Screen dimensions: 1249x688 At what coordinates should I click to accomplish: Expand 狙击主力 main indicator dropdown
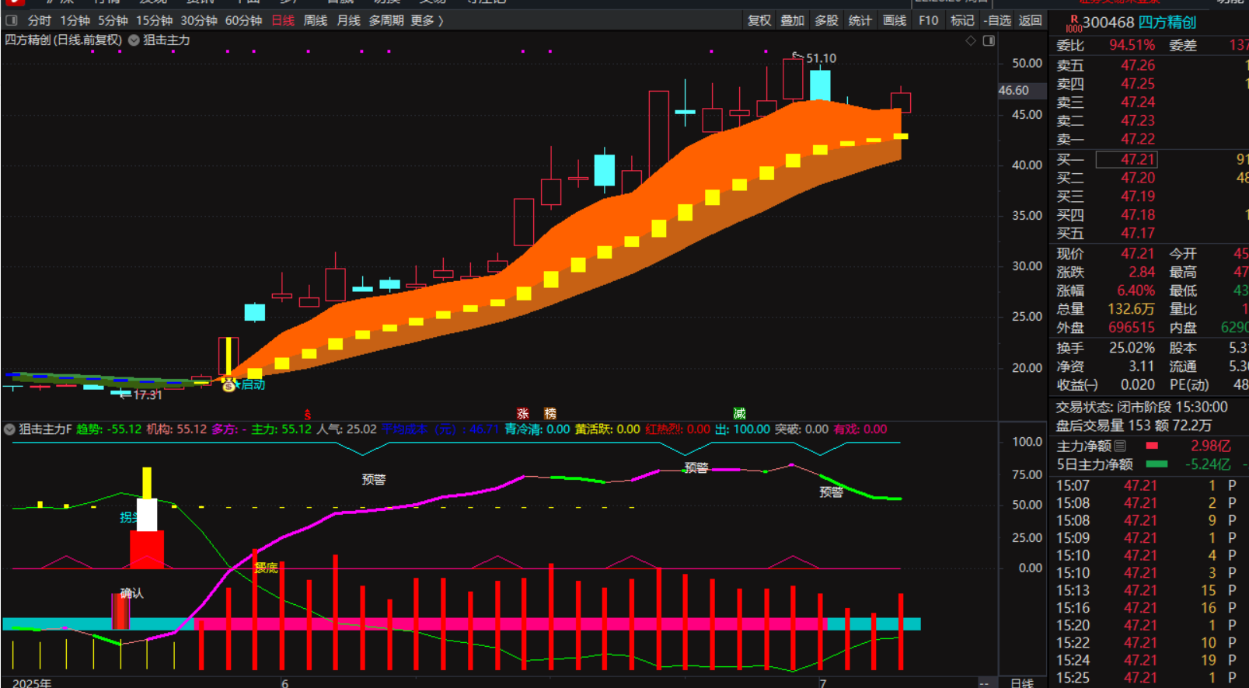(134, 40)
